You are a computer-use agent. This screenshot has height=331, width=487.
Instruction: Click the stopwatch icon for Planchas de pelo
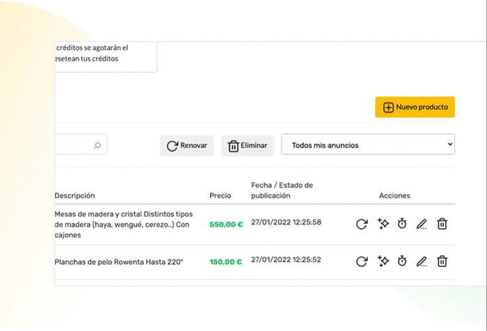[x=402, y=261]
